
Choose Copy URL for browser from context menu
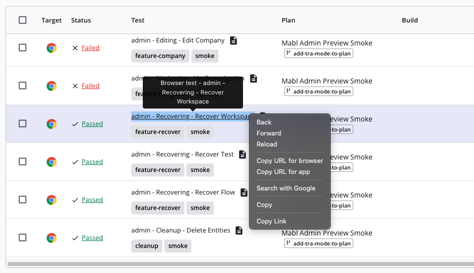click(290, 160)
